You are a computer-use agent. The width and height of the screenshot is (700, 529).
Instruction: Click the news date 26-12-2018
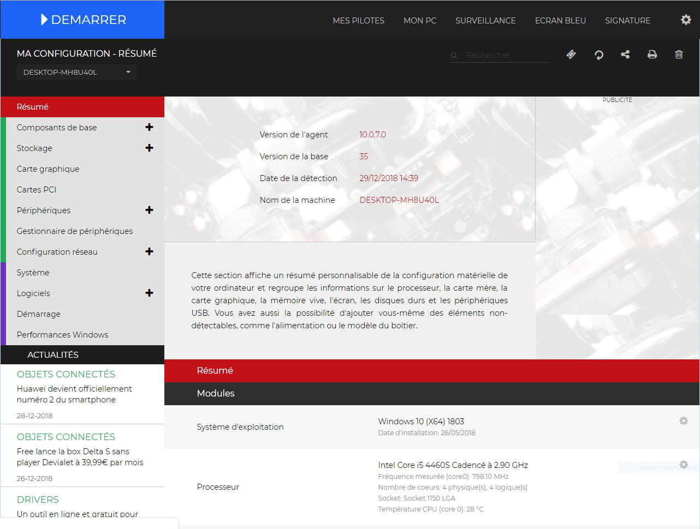[34, 478]
